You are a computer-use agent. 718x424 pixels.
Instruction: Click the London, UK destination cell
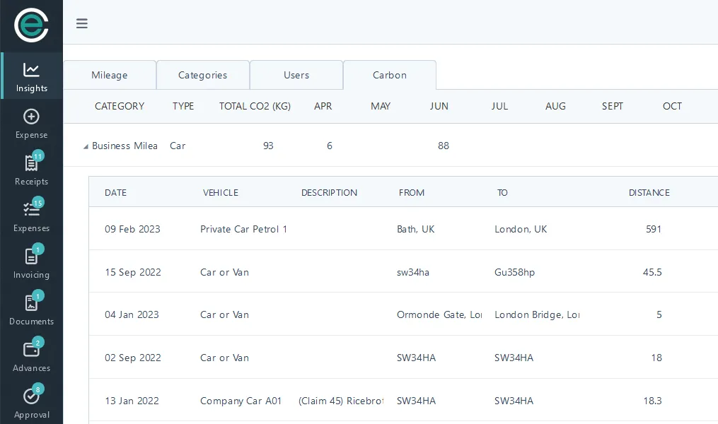point(521,229)
